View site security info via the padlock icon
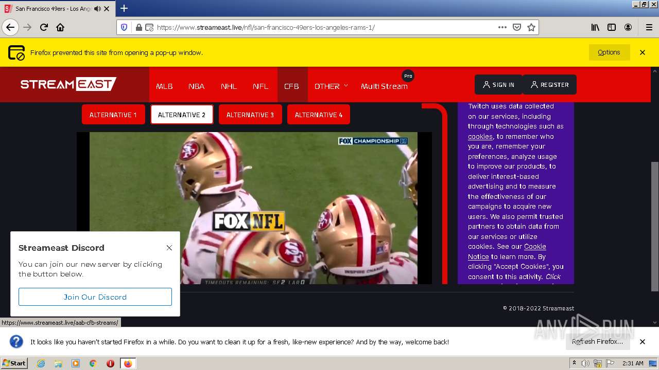This screenshot has width=659, height=370. [138, 27]
